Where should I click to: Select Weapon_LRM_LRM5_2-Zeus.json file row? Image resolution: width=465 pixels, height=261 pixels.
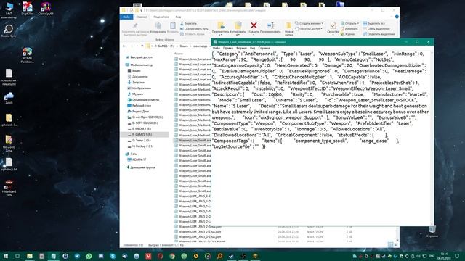(x=198, y=231)
